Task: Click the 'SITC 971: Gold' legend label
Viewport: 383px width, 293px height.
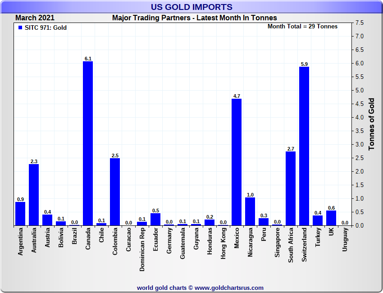Action: (46, 27)
